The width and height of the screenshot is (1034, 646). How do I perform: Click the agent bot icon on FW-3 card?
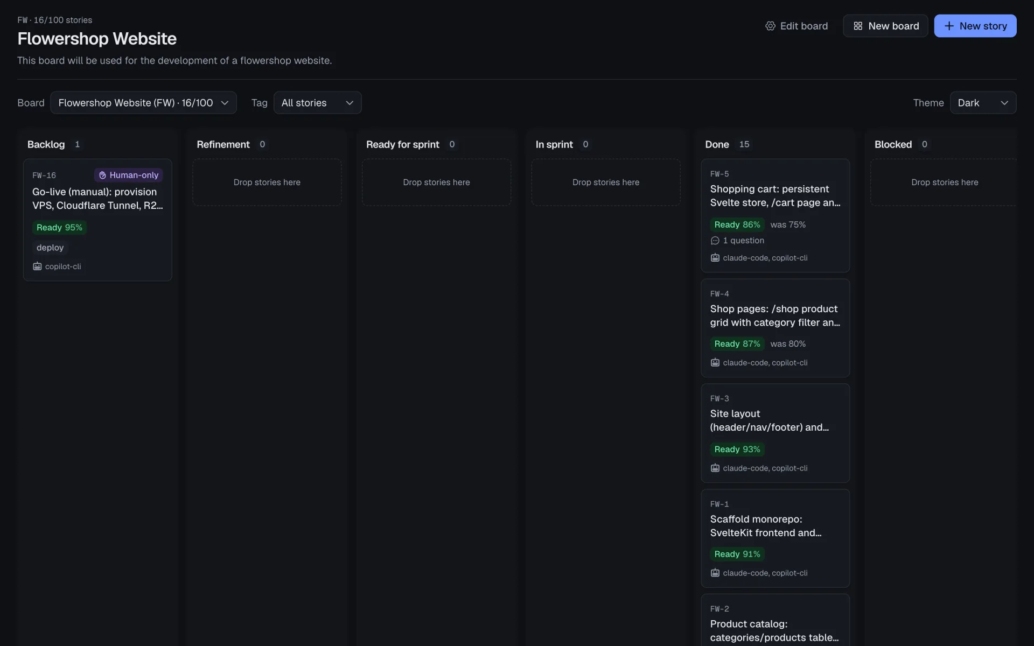click(715, 468)
